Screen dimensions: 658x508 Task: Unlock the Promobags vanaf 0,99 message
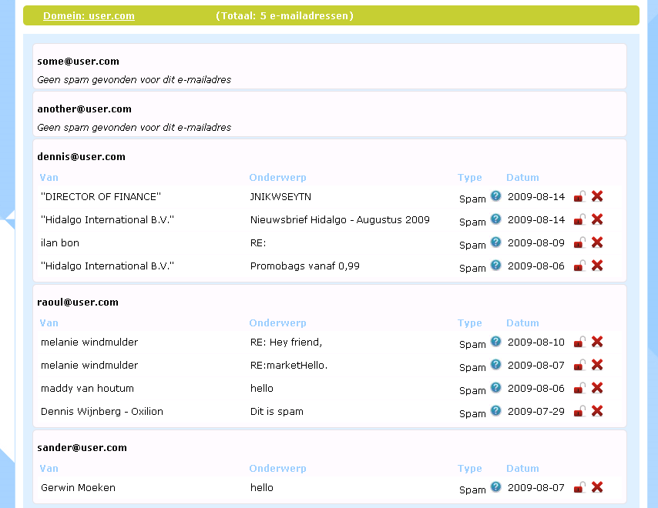(579, 266)
